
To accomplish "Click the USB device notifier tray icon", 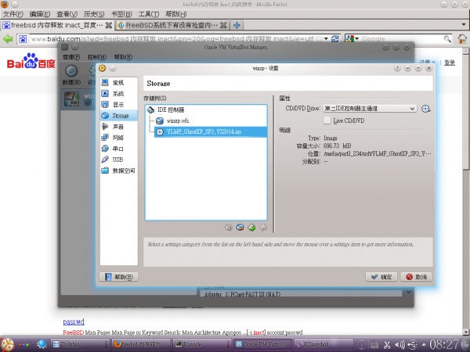I will click(413, 344).
